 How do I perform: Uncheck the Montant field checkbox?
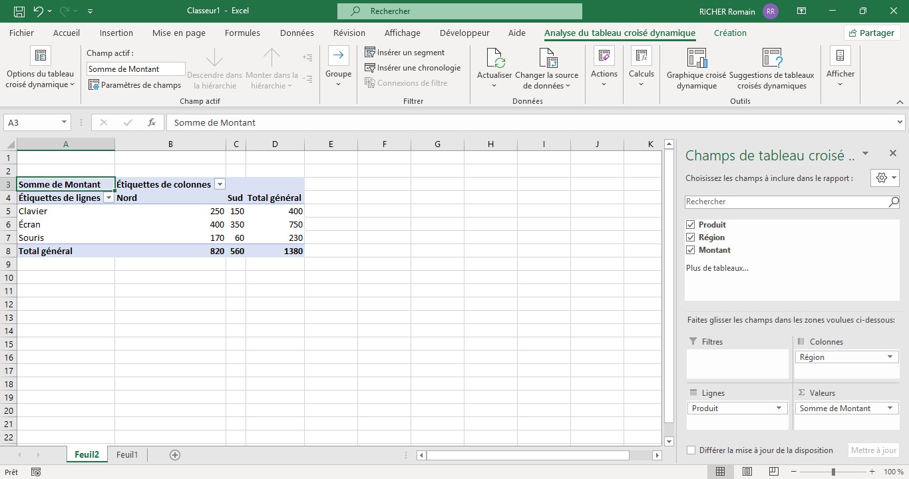coord(690,250)
